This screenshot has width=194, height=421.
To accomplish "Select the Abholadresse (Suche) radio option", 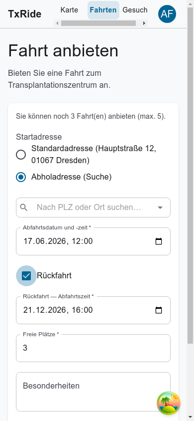I will (21, 177).
